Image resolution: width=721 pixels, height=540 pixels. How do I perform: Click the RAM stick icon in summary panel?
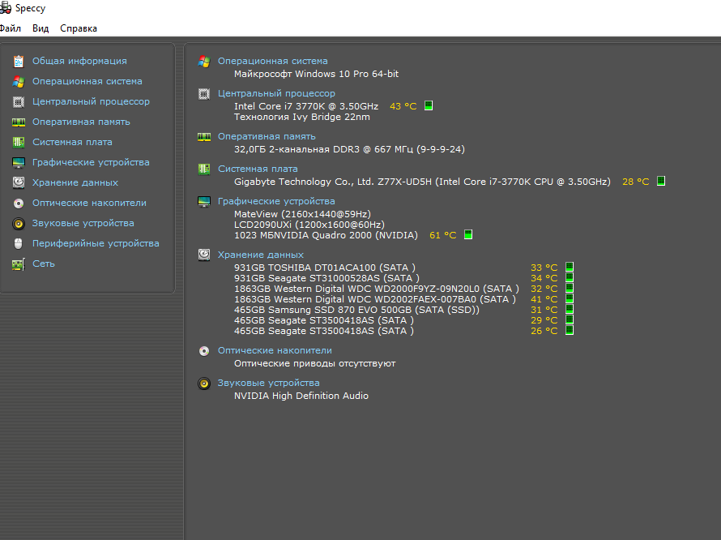[x=204, y=137]
